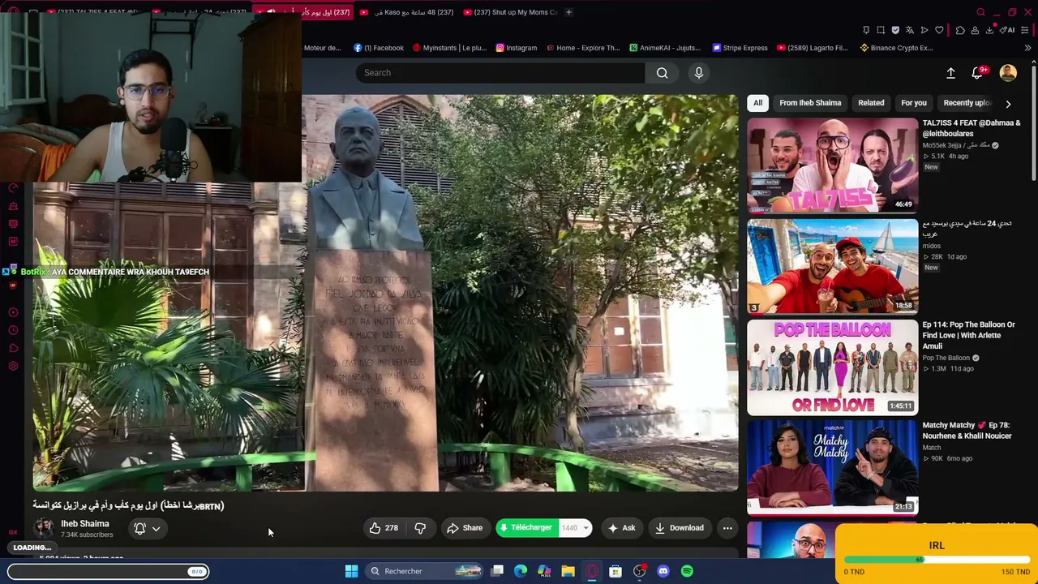
Task: Show more filter chips with right arrow
Action: coord(1008,104)
